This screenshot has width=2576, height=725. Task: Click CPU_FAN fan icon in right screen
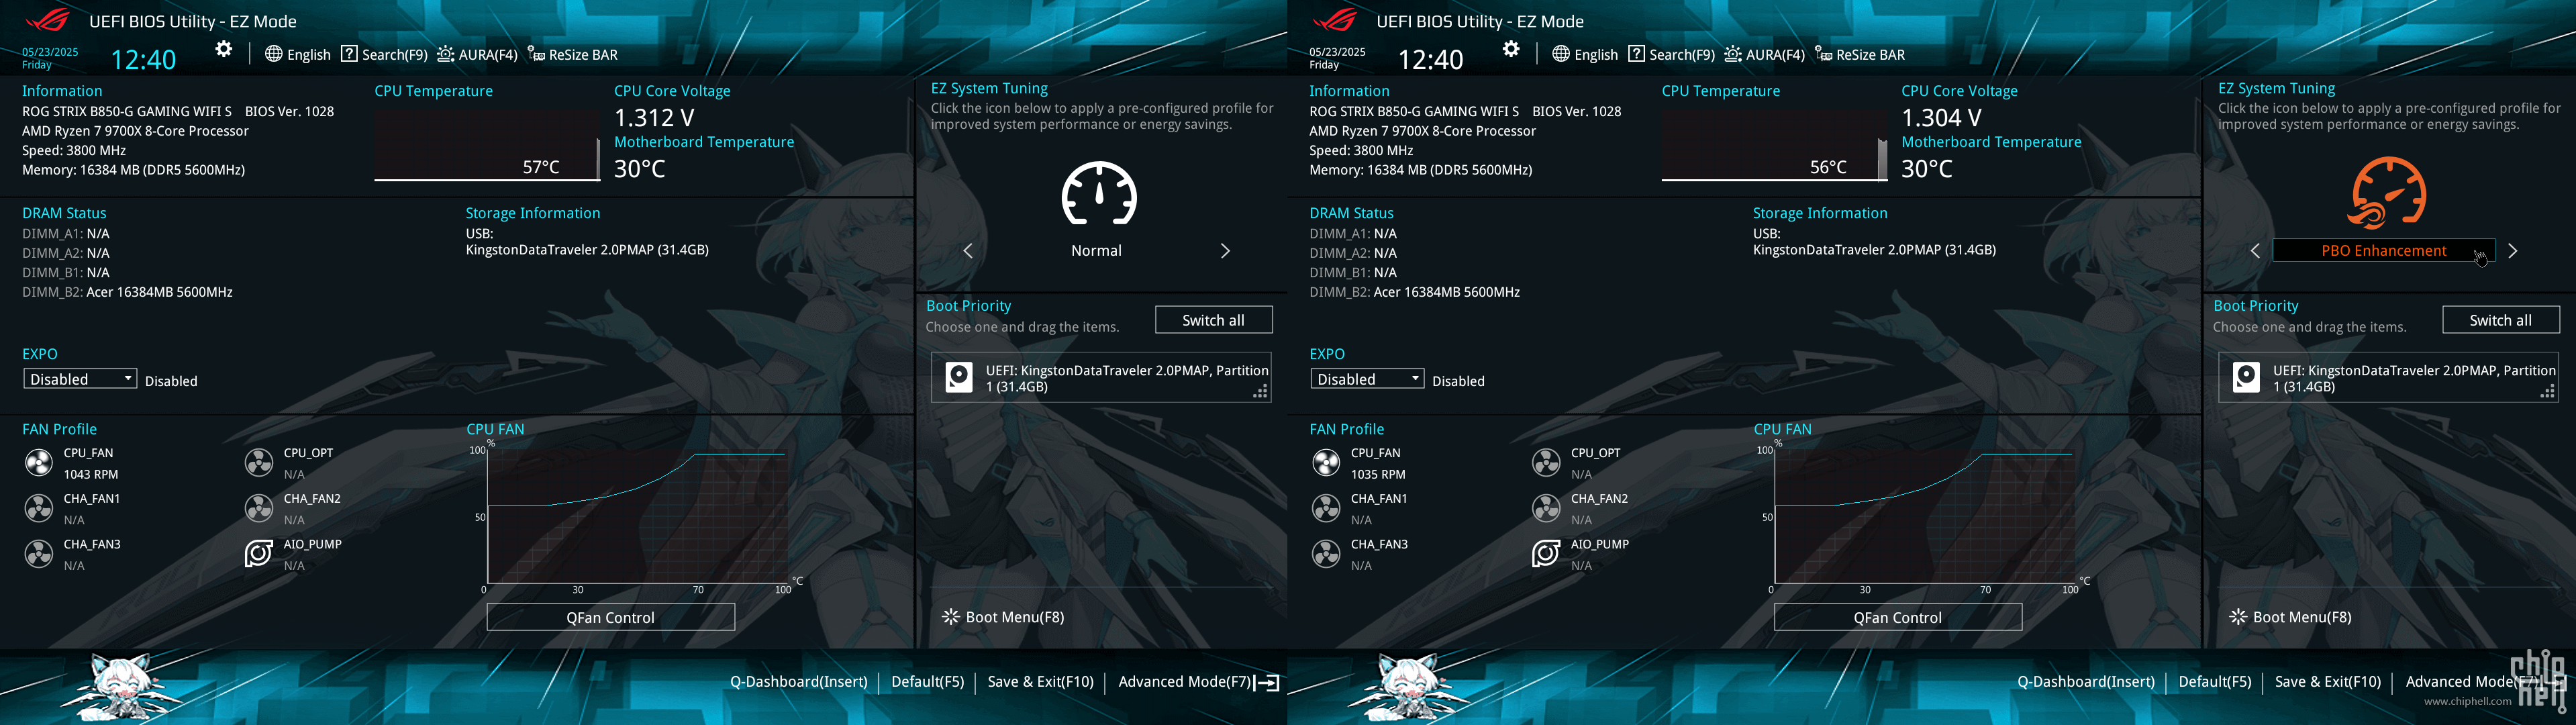[1326, 462]
